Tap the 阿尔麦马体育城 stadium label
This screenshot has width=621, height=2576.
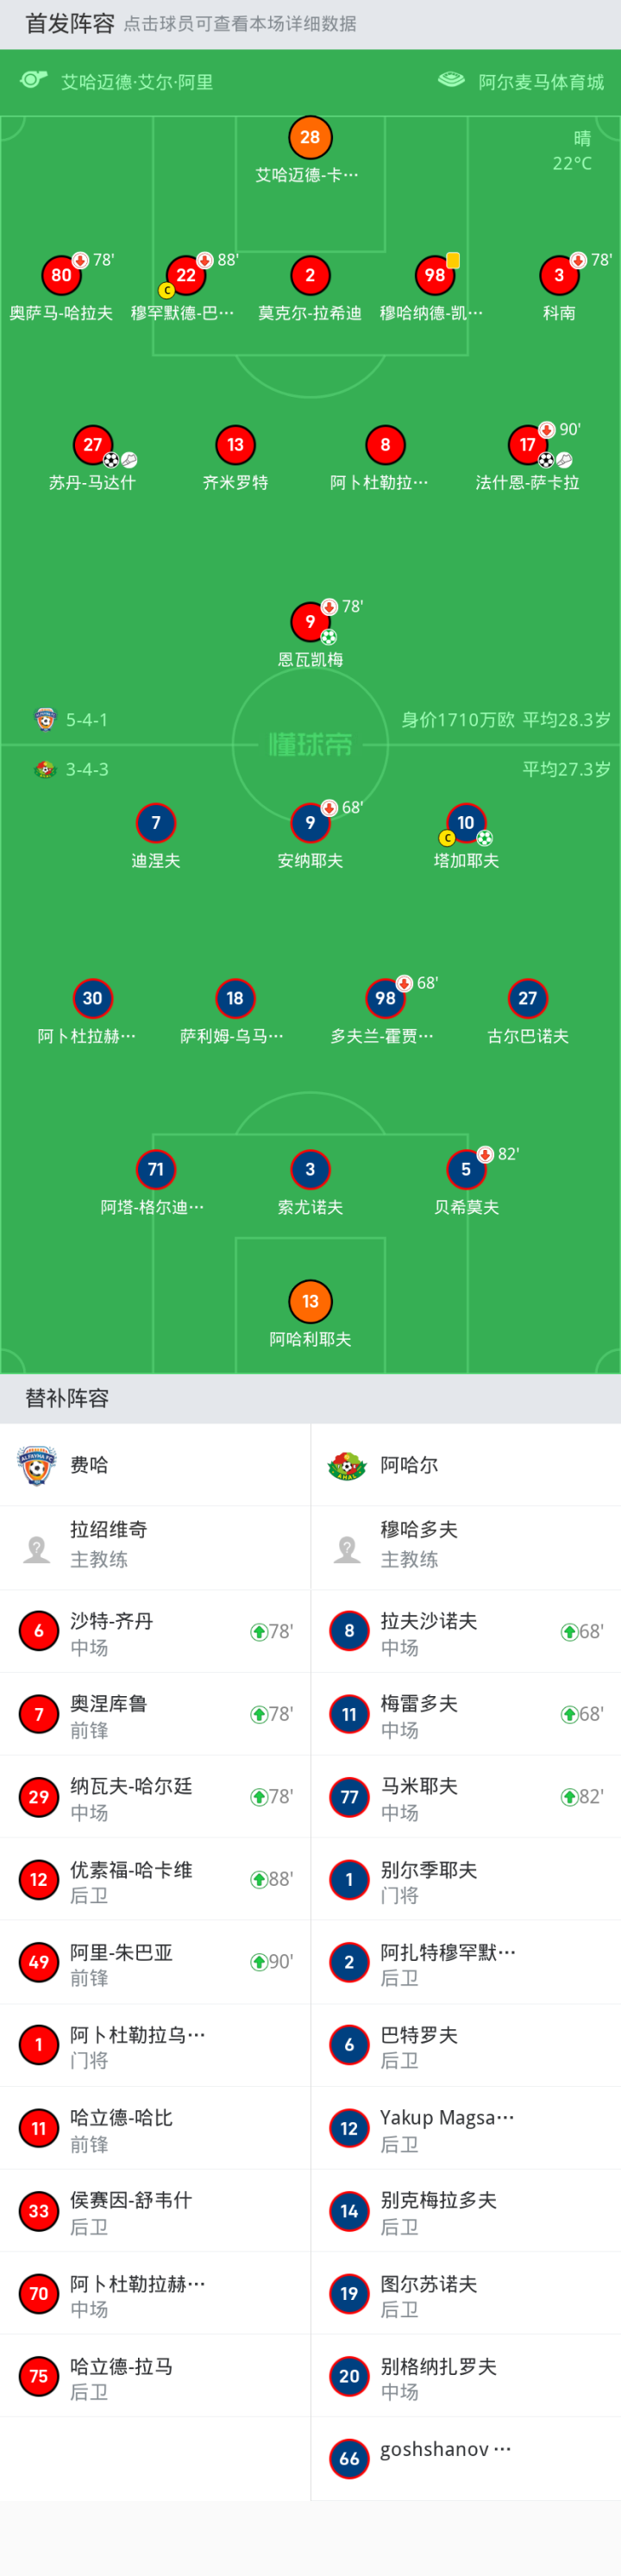[541, 82]
